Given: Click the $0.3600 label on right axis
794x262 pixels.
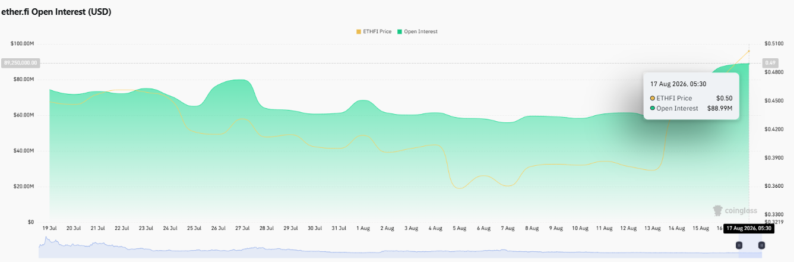Looking at the screenshot, I should click(x=774, y=186).
